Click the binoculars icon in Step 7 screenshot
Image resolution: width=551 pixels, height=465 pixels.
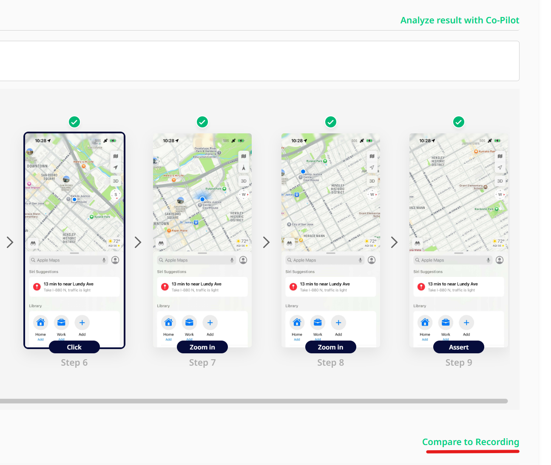click(161, 243)
